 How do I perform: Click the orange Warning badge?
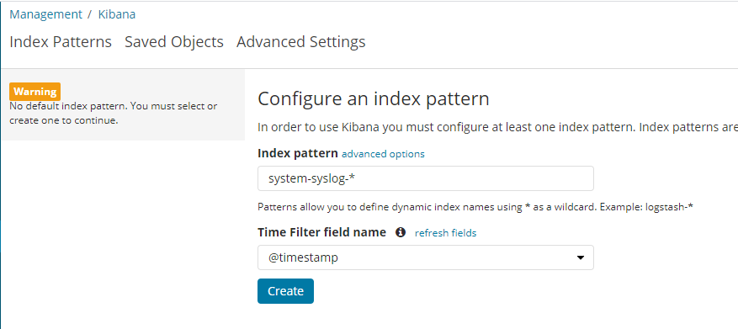(x=35, y=92)
